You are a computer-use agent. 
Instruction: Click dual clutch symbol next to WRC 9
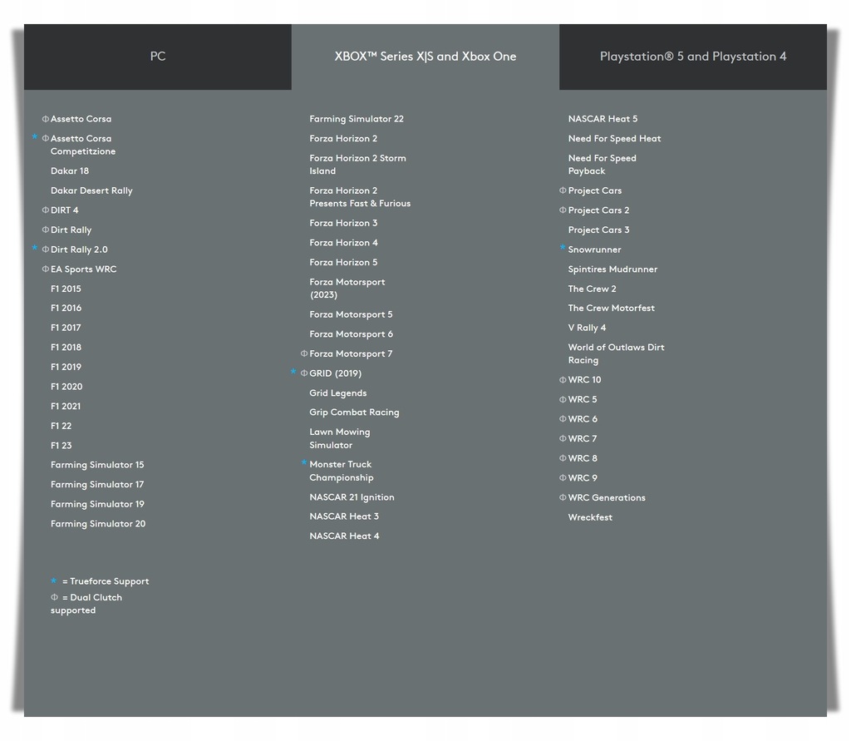point(563,477)
